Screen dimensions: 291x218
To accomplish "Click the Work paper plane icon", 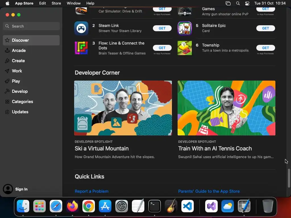I will pyautogui.click(x=7, y=71).
